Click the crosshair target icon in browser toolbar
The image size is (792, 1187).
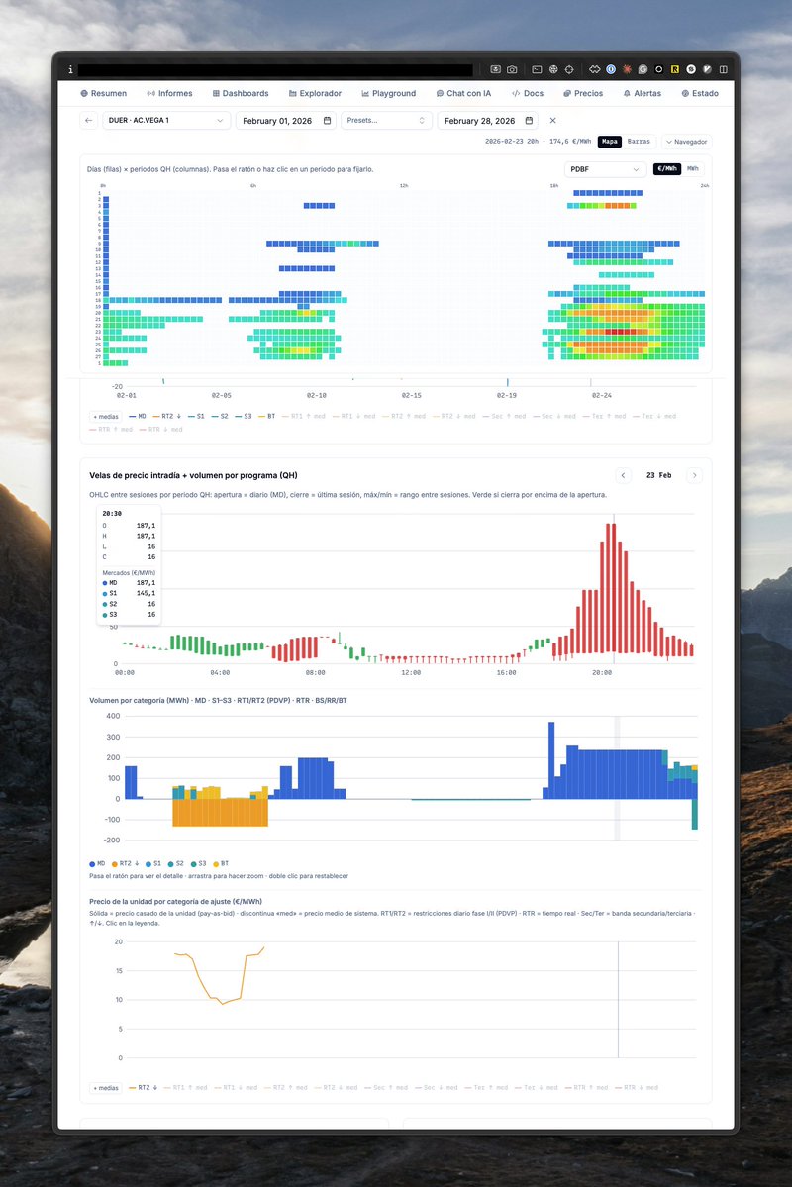569,69
